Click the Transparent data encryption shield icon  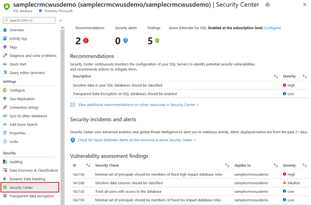click(x=5, y=196)
